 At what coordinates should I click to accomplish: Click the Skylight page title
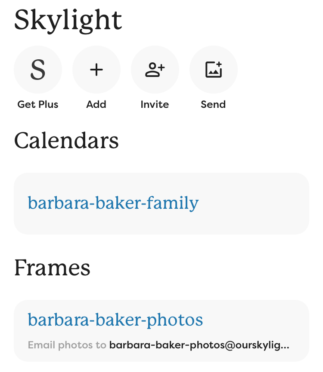pyautogui.click(x=68, y=21)
